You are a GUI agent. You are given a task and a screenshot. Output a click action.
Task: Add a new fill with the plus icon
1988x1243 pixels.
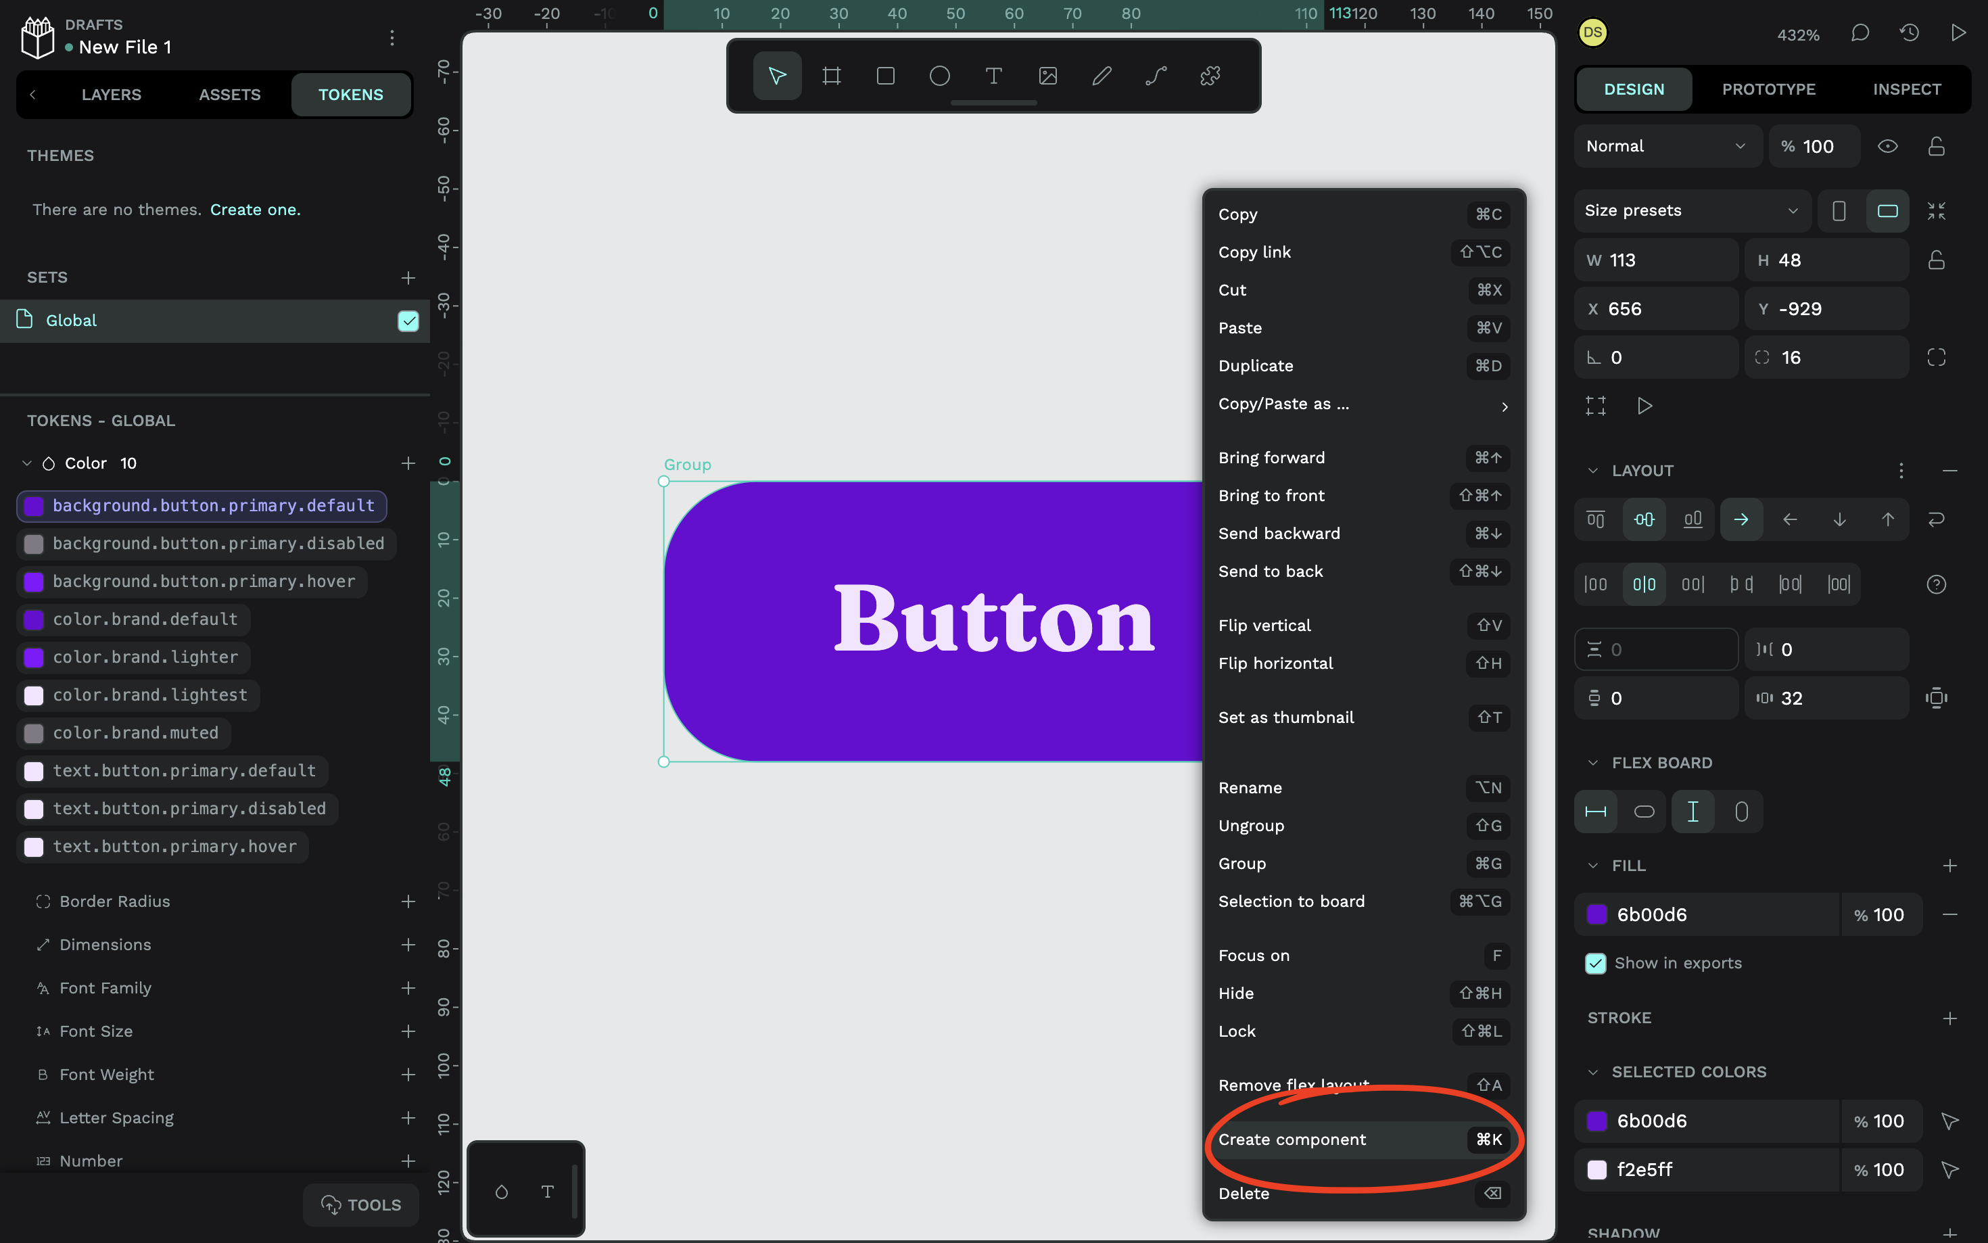[1951, 865]
